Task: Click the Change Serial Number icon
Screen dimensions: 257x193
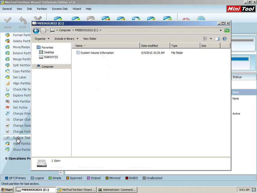Action: coord(8,126)
